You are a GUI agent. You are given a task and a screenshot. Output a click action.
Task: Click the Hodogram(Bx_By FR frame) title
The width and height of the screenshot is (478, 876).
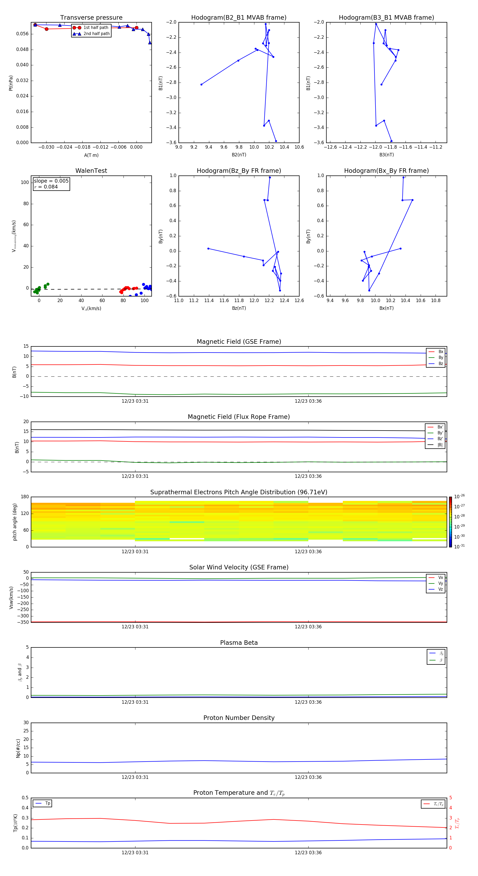click(386, 171)
